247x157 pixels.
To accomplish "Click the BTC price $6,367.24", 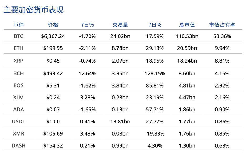I will tap(53, 36).
